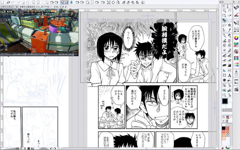Rotate canvas right in status bar
The width and height of the screenshot is (240, 150).
click(x=55, y=149)
